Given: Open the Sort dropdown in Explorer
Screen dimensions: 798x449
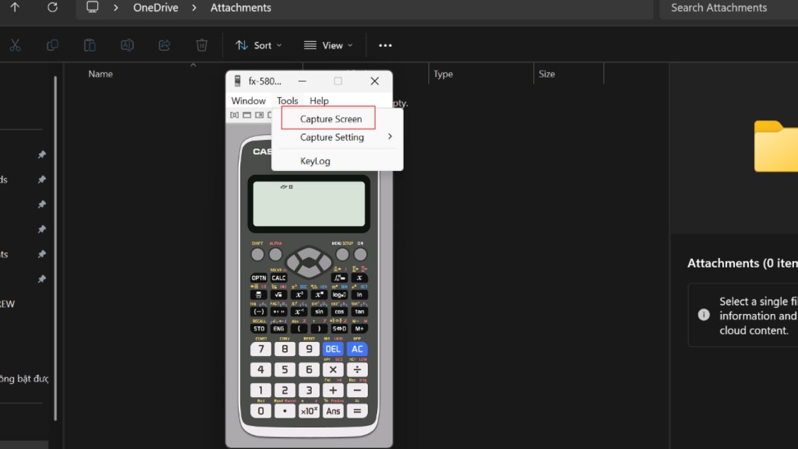Looking at the screenshot, I should pos(259,45).
